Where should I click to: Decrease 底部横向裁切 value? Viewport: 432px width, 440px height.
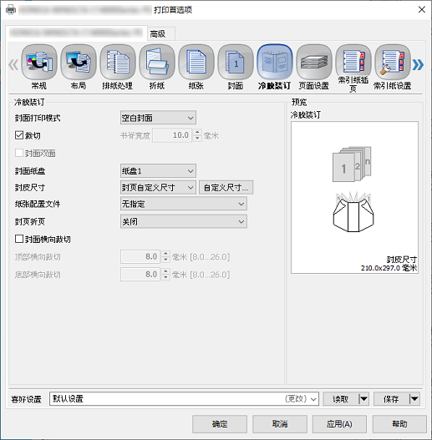pyautogui.click(x=165, y=277)
